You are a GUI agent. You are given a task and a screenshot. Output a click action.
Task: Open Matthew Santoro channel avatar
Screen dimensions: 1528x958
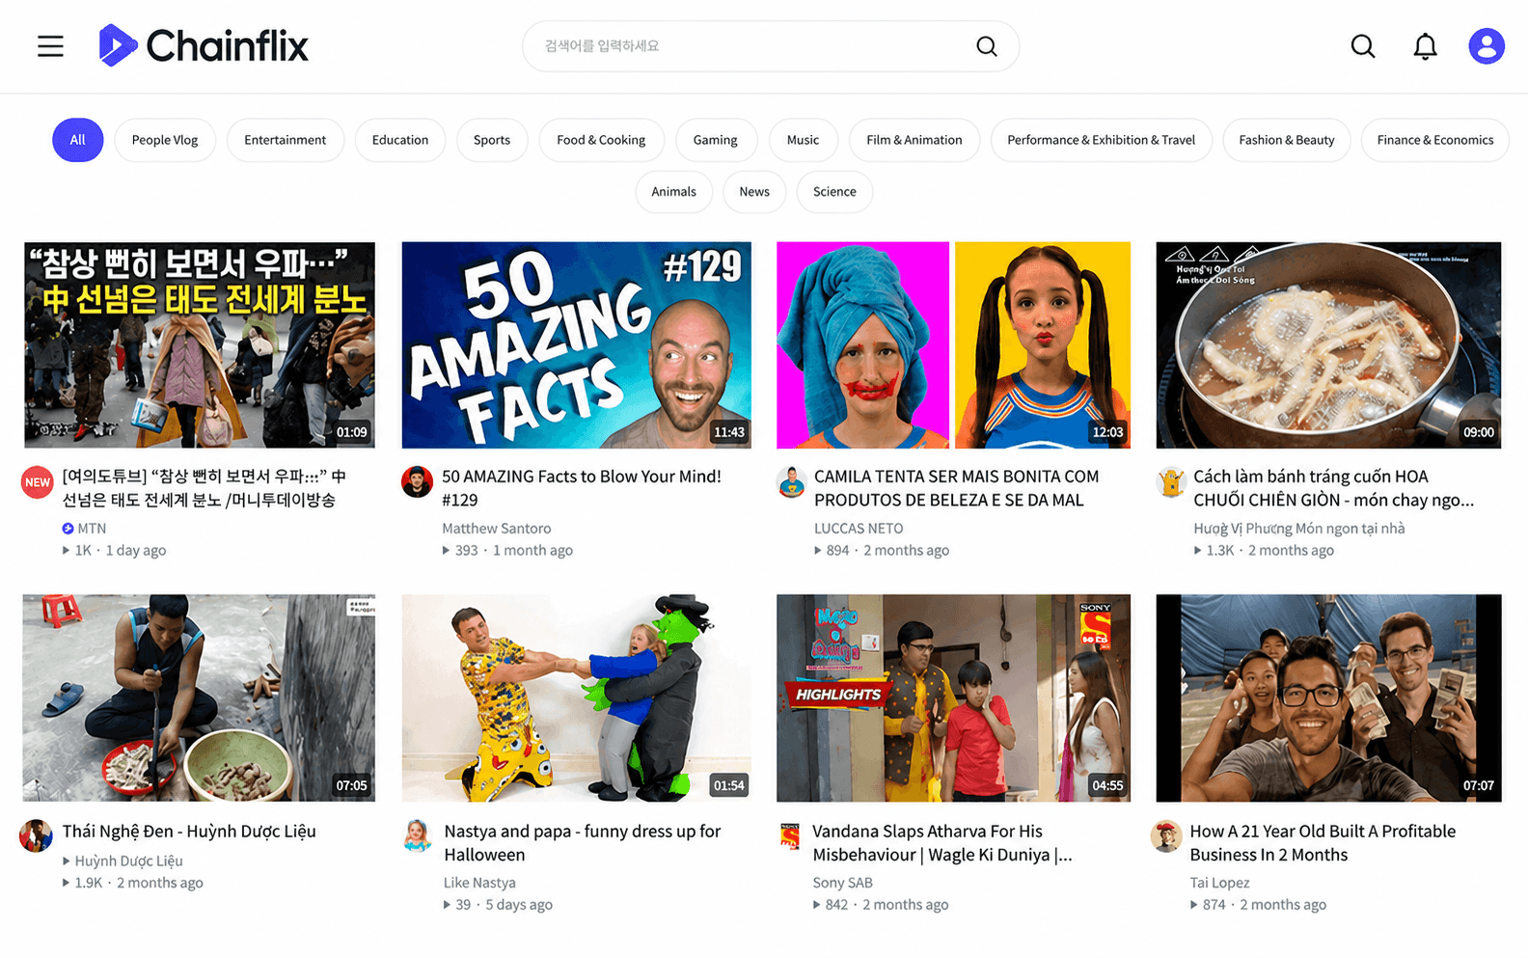coord(417,482)
